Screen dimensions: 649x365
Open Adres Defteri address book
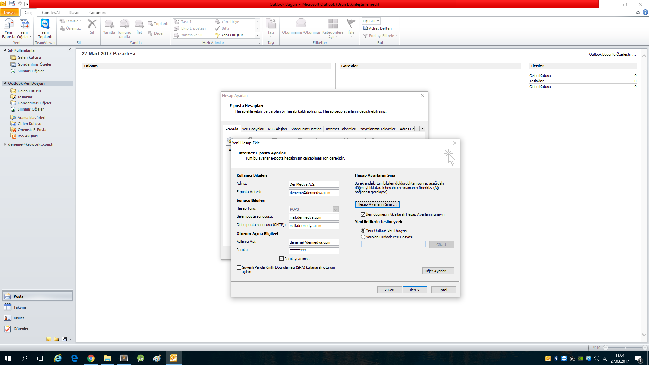coord(377,28)
